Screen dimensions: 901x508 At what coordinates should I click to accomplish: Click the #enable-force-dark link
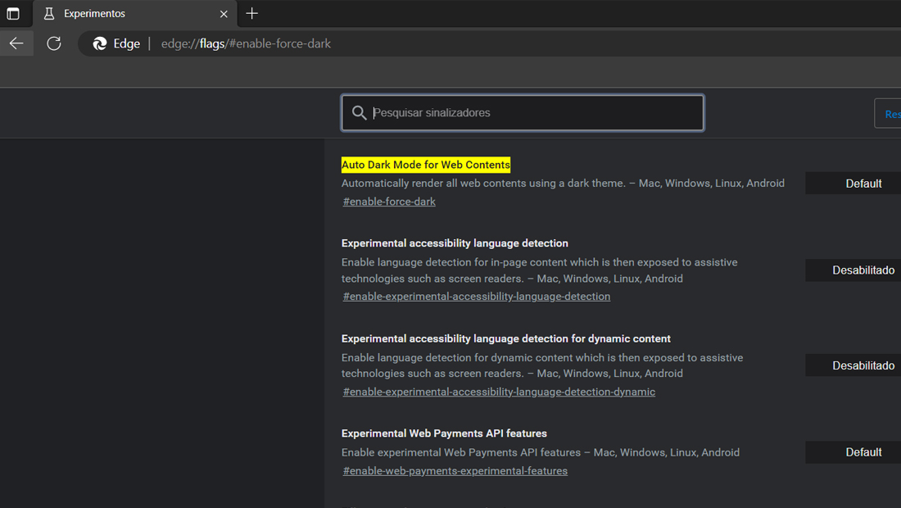click(389, 202)
